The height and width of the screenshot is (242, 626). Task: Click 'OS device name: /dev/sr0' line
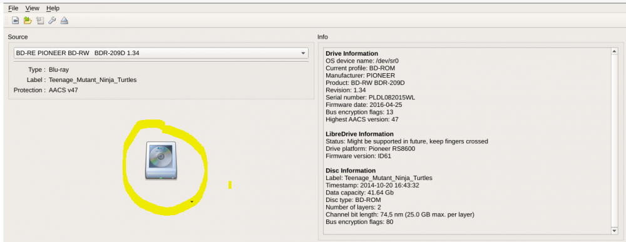coord(362,61)
